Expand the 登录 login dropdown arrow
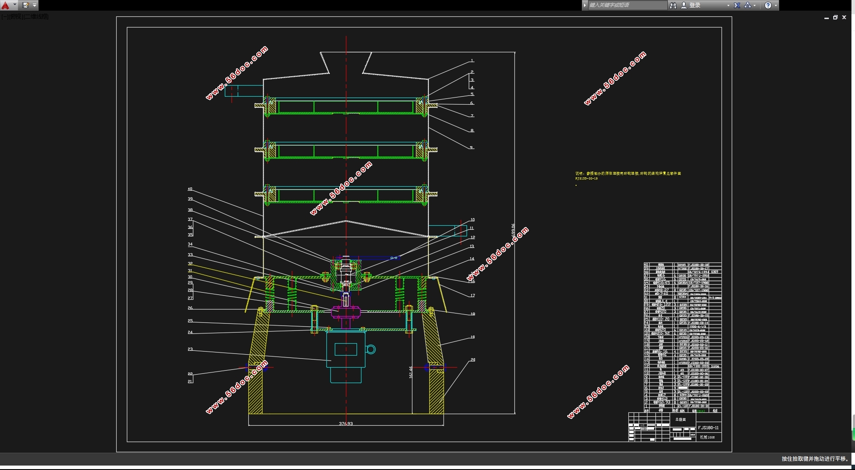 click(728, 5)
